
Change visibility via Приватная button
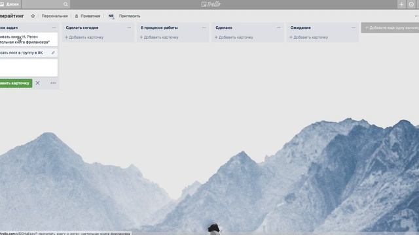(x=88, y=16)
